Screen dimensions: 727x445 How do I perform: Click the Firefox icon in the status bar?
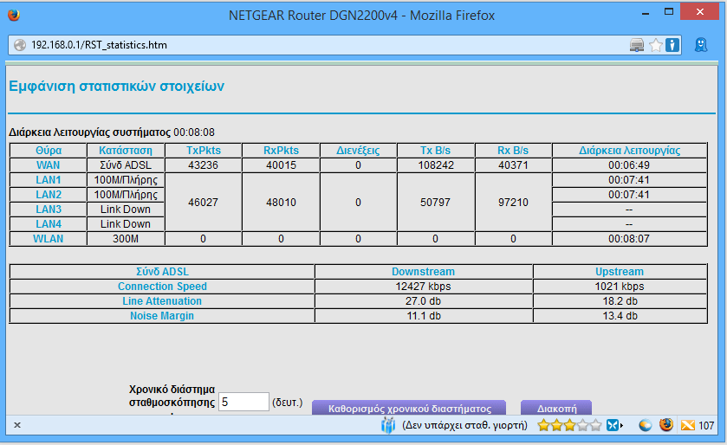666,424
